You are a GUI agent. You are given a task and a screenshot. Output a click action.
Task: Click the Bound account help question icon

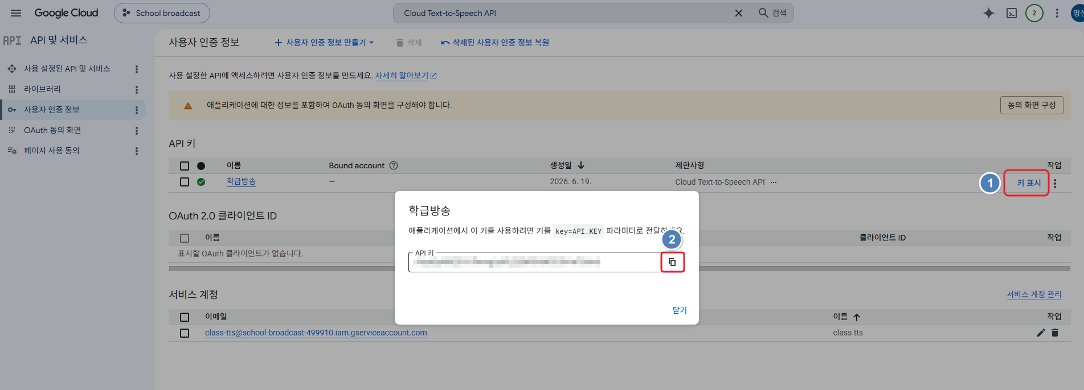click(x=394, y=165)
